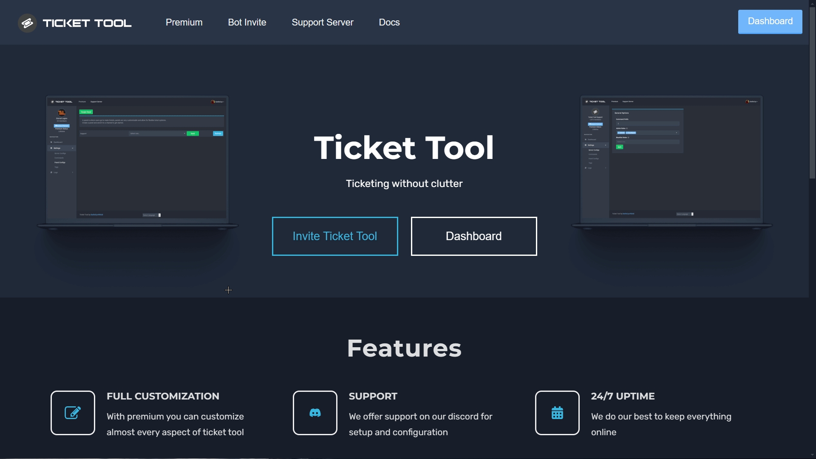Click the large Ticket Tool hero title
This screenshot has height=459, width=816.
(404, 147)
